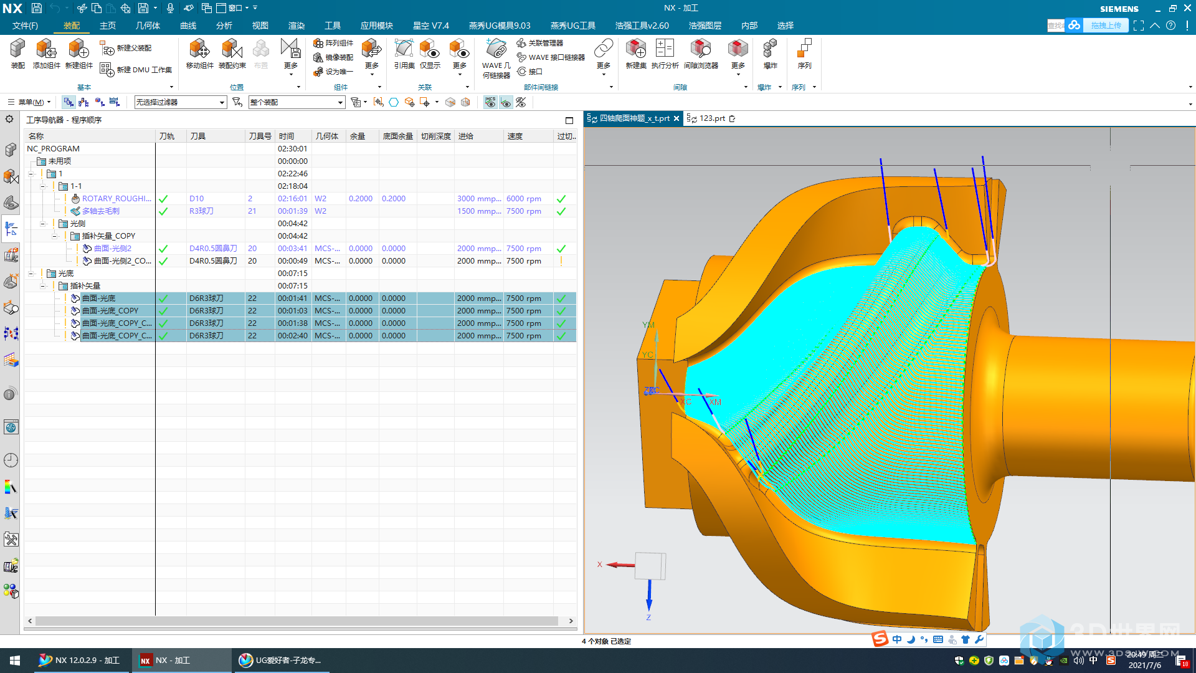Open the navigator settings gear icon
This screenshot has width=1196, height=673.
tap(9, 119)
